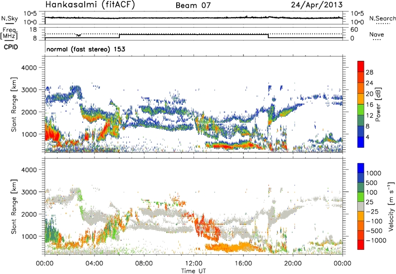Click the 1000 tick on velocity colorbar
The width and height of the screenshot is (396, 274).
[373, 173]
